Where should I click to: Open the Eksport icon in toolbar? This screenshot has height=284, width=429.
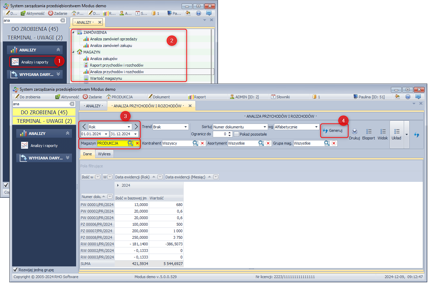tap(368, 131)
